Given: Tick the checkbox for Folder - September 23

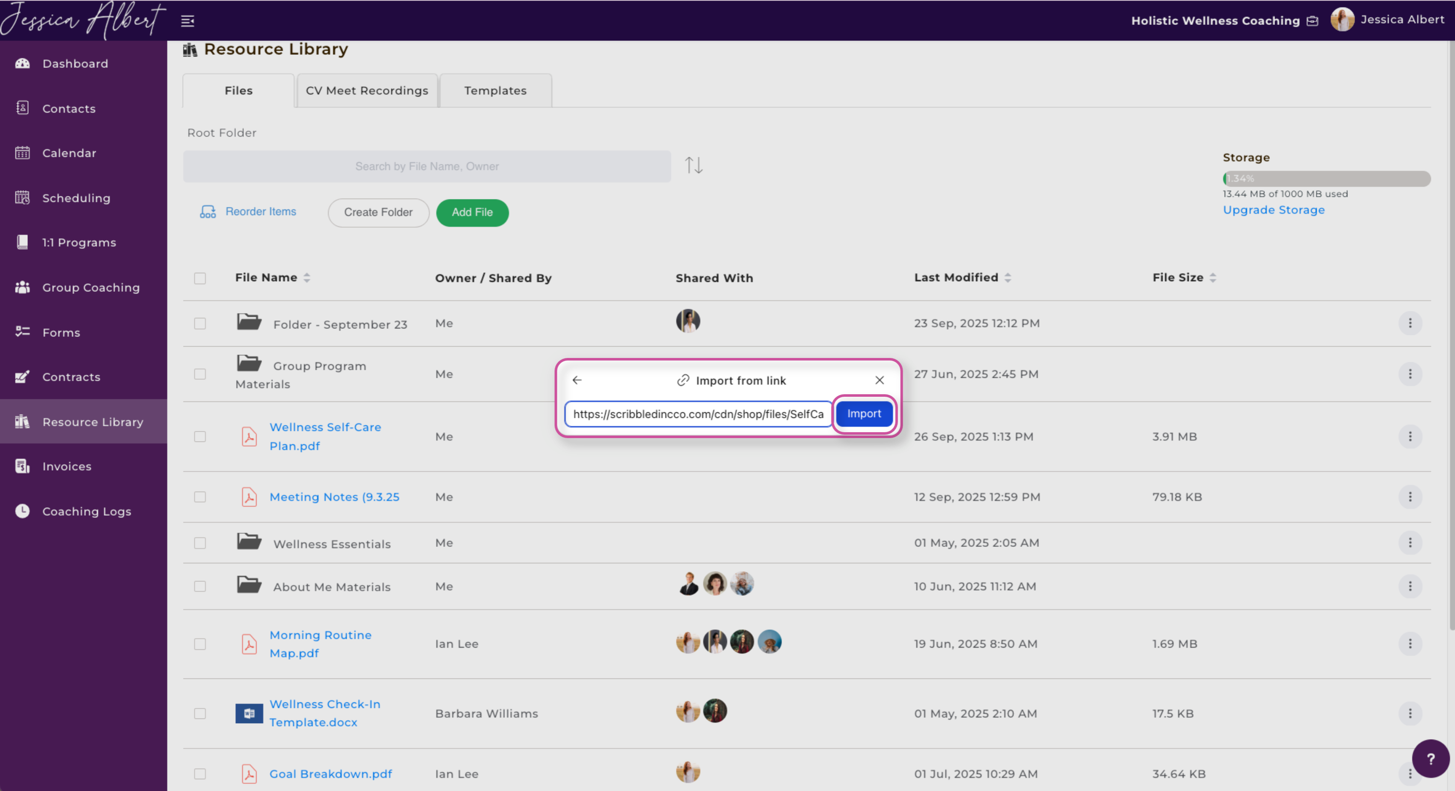Looking at the screenshot, I should (200, 323).
